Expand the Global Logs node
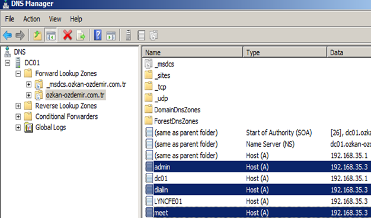 18,127
